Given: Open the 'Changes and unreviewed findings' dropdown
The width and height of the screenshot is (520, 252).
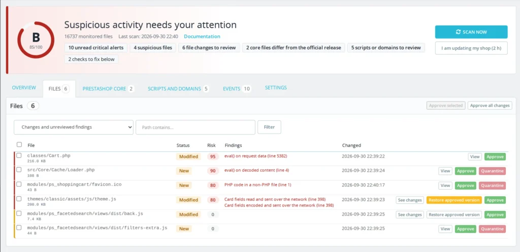Looking at the screenshot, I should [x=74, y=128].
